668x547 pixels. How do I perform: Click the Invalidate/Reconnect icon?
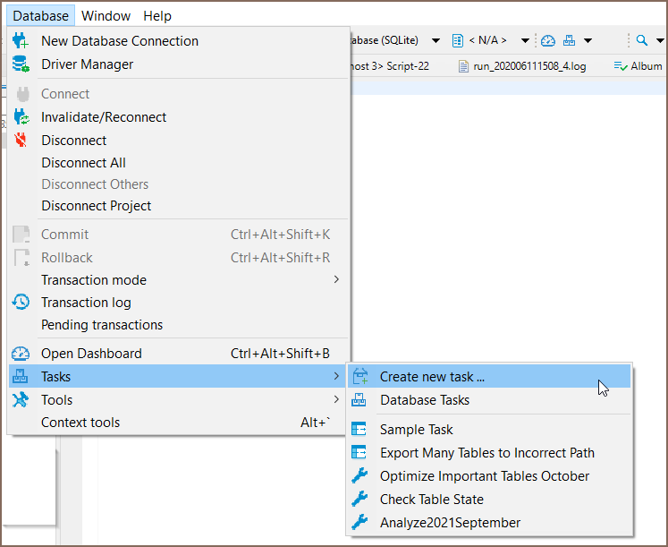pos(21,117)
